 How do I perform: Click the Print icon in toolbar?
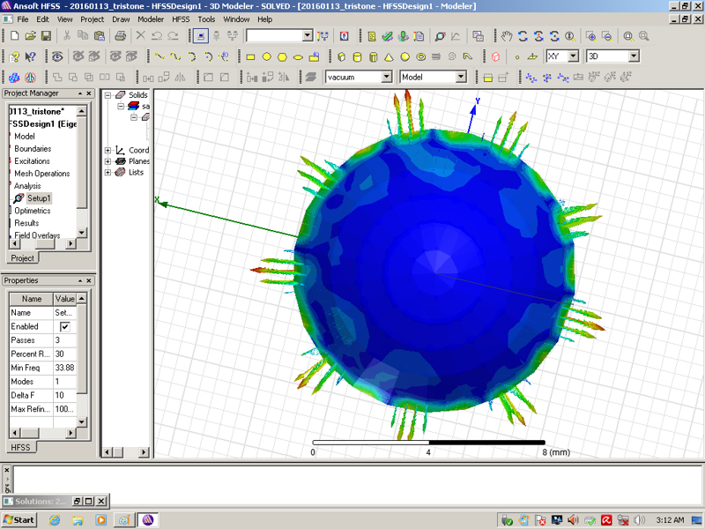click(x=120, y=36)
